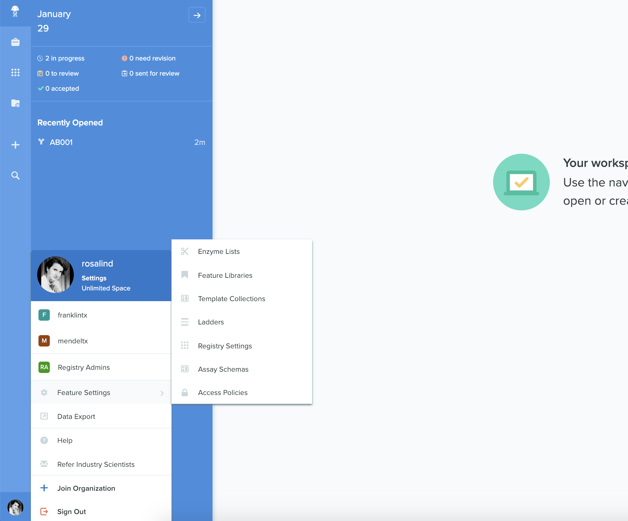
Task: Switch to franklintx organization
Action: point(101,315)
